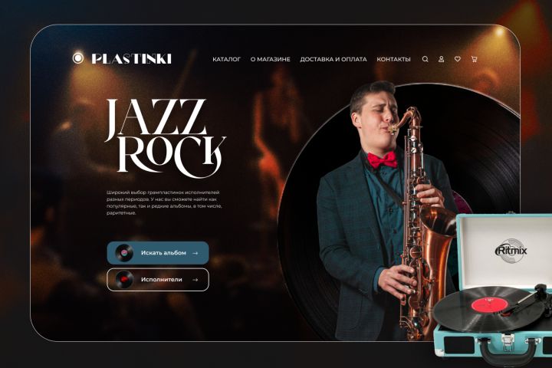Image resolution: width=552 pixels, height=368 pixels.
Task: Open the О магазине menu item
Action: (x=271, y=60)
